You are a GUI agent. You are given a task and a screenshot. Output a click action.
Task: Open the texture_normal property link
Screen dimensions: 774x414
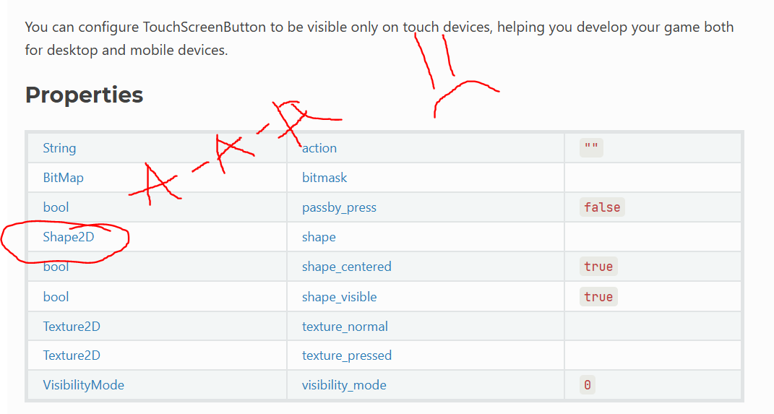(345, 327)
